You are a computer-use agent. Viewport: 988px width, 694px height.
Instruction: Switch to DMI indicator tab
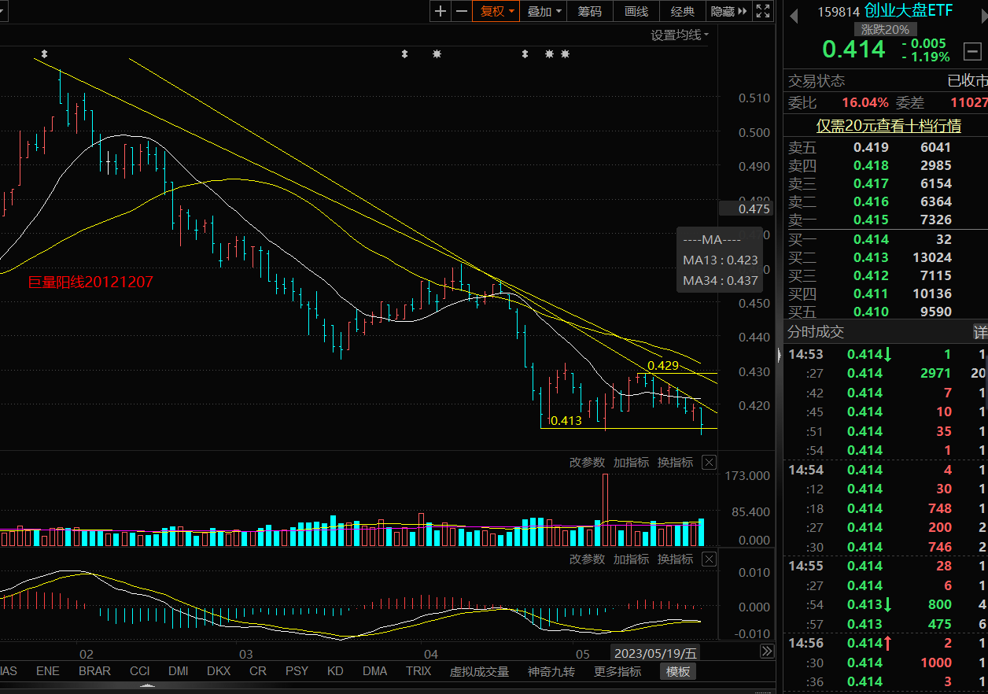click(x=178, y=671)
